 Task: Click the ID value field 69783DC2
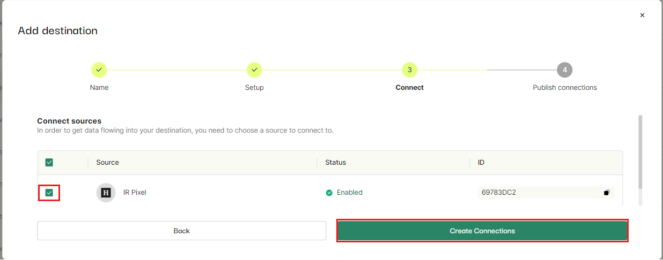tap(536, 193)
